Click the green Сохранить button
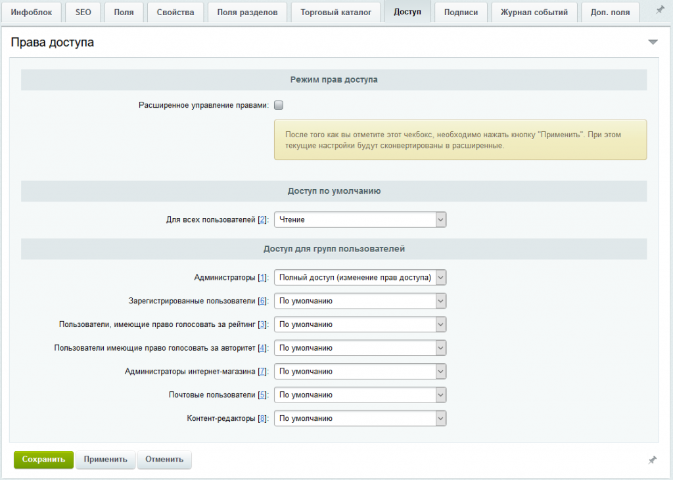The height and width of the screenshot is (480, 673). pyautogui.click(x=44, y=460)
